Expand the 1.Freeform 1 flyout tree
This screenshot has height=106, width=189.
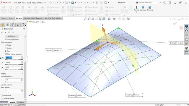point(27,22)
